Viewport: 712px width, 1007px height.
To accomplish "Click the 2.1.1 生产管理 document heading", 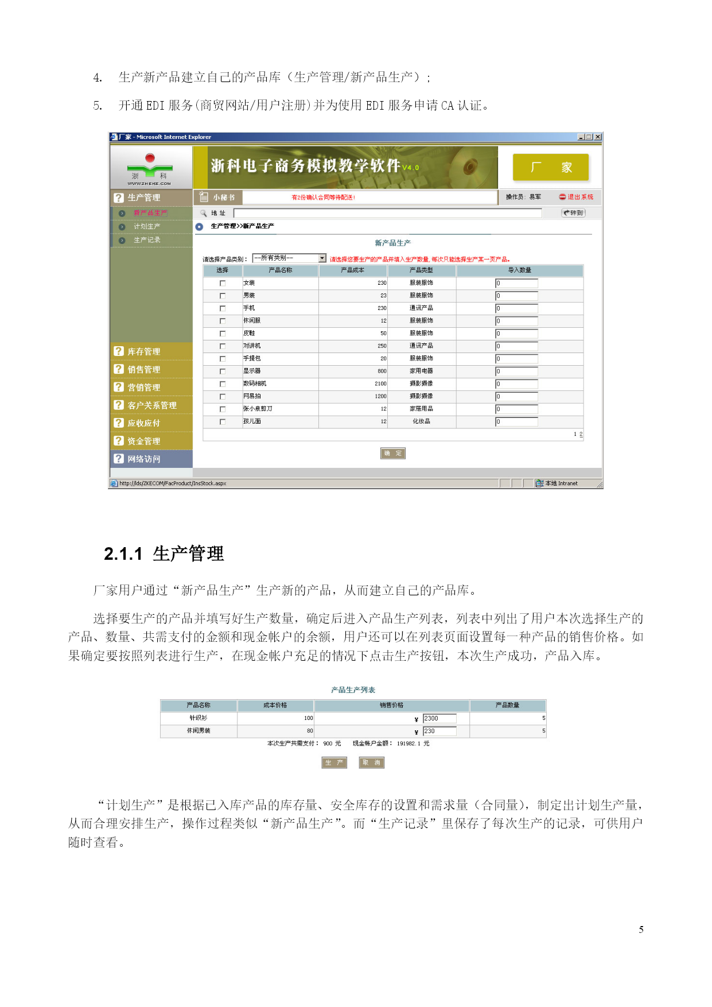I will 164,554.
